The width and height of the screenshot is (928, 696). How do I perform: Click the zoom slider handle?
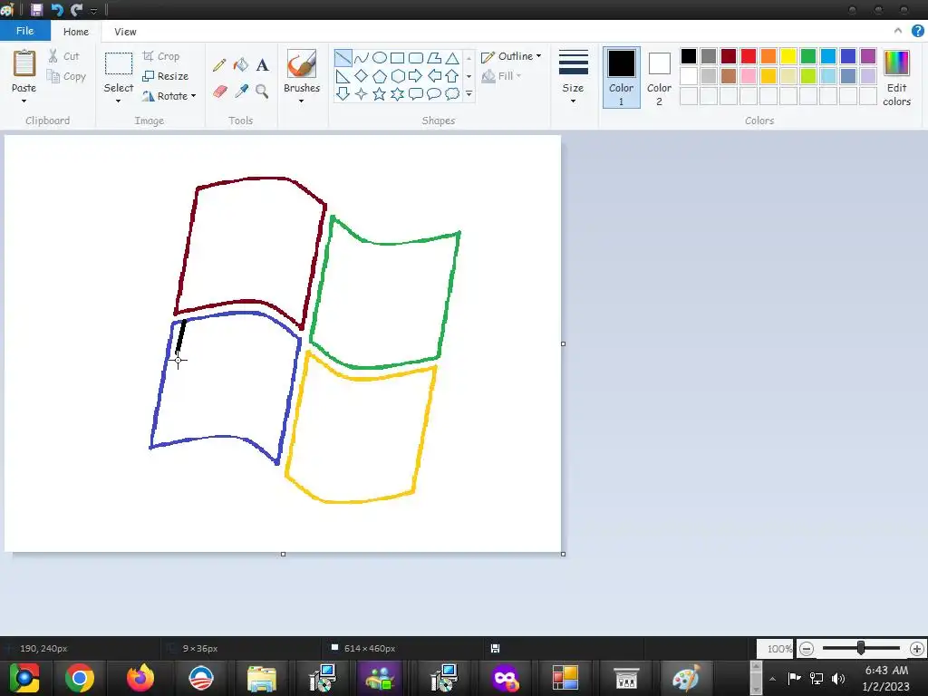(861, 648)
